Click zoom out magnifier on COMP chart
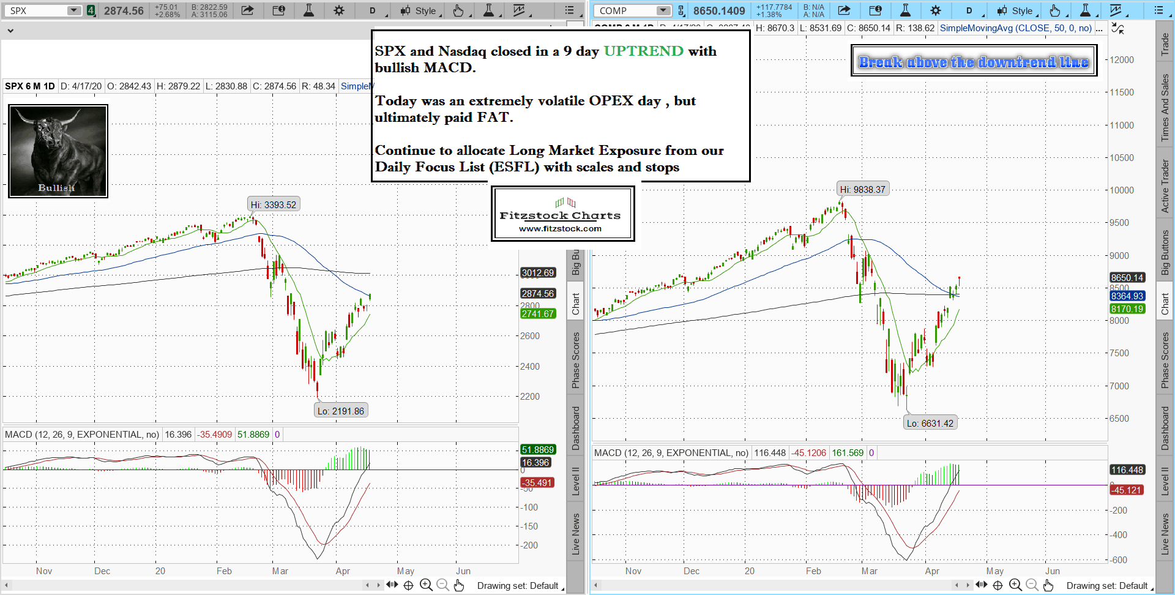The width and height of the screenshot is (1175, 595). pos(1032,585)
